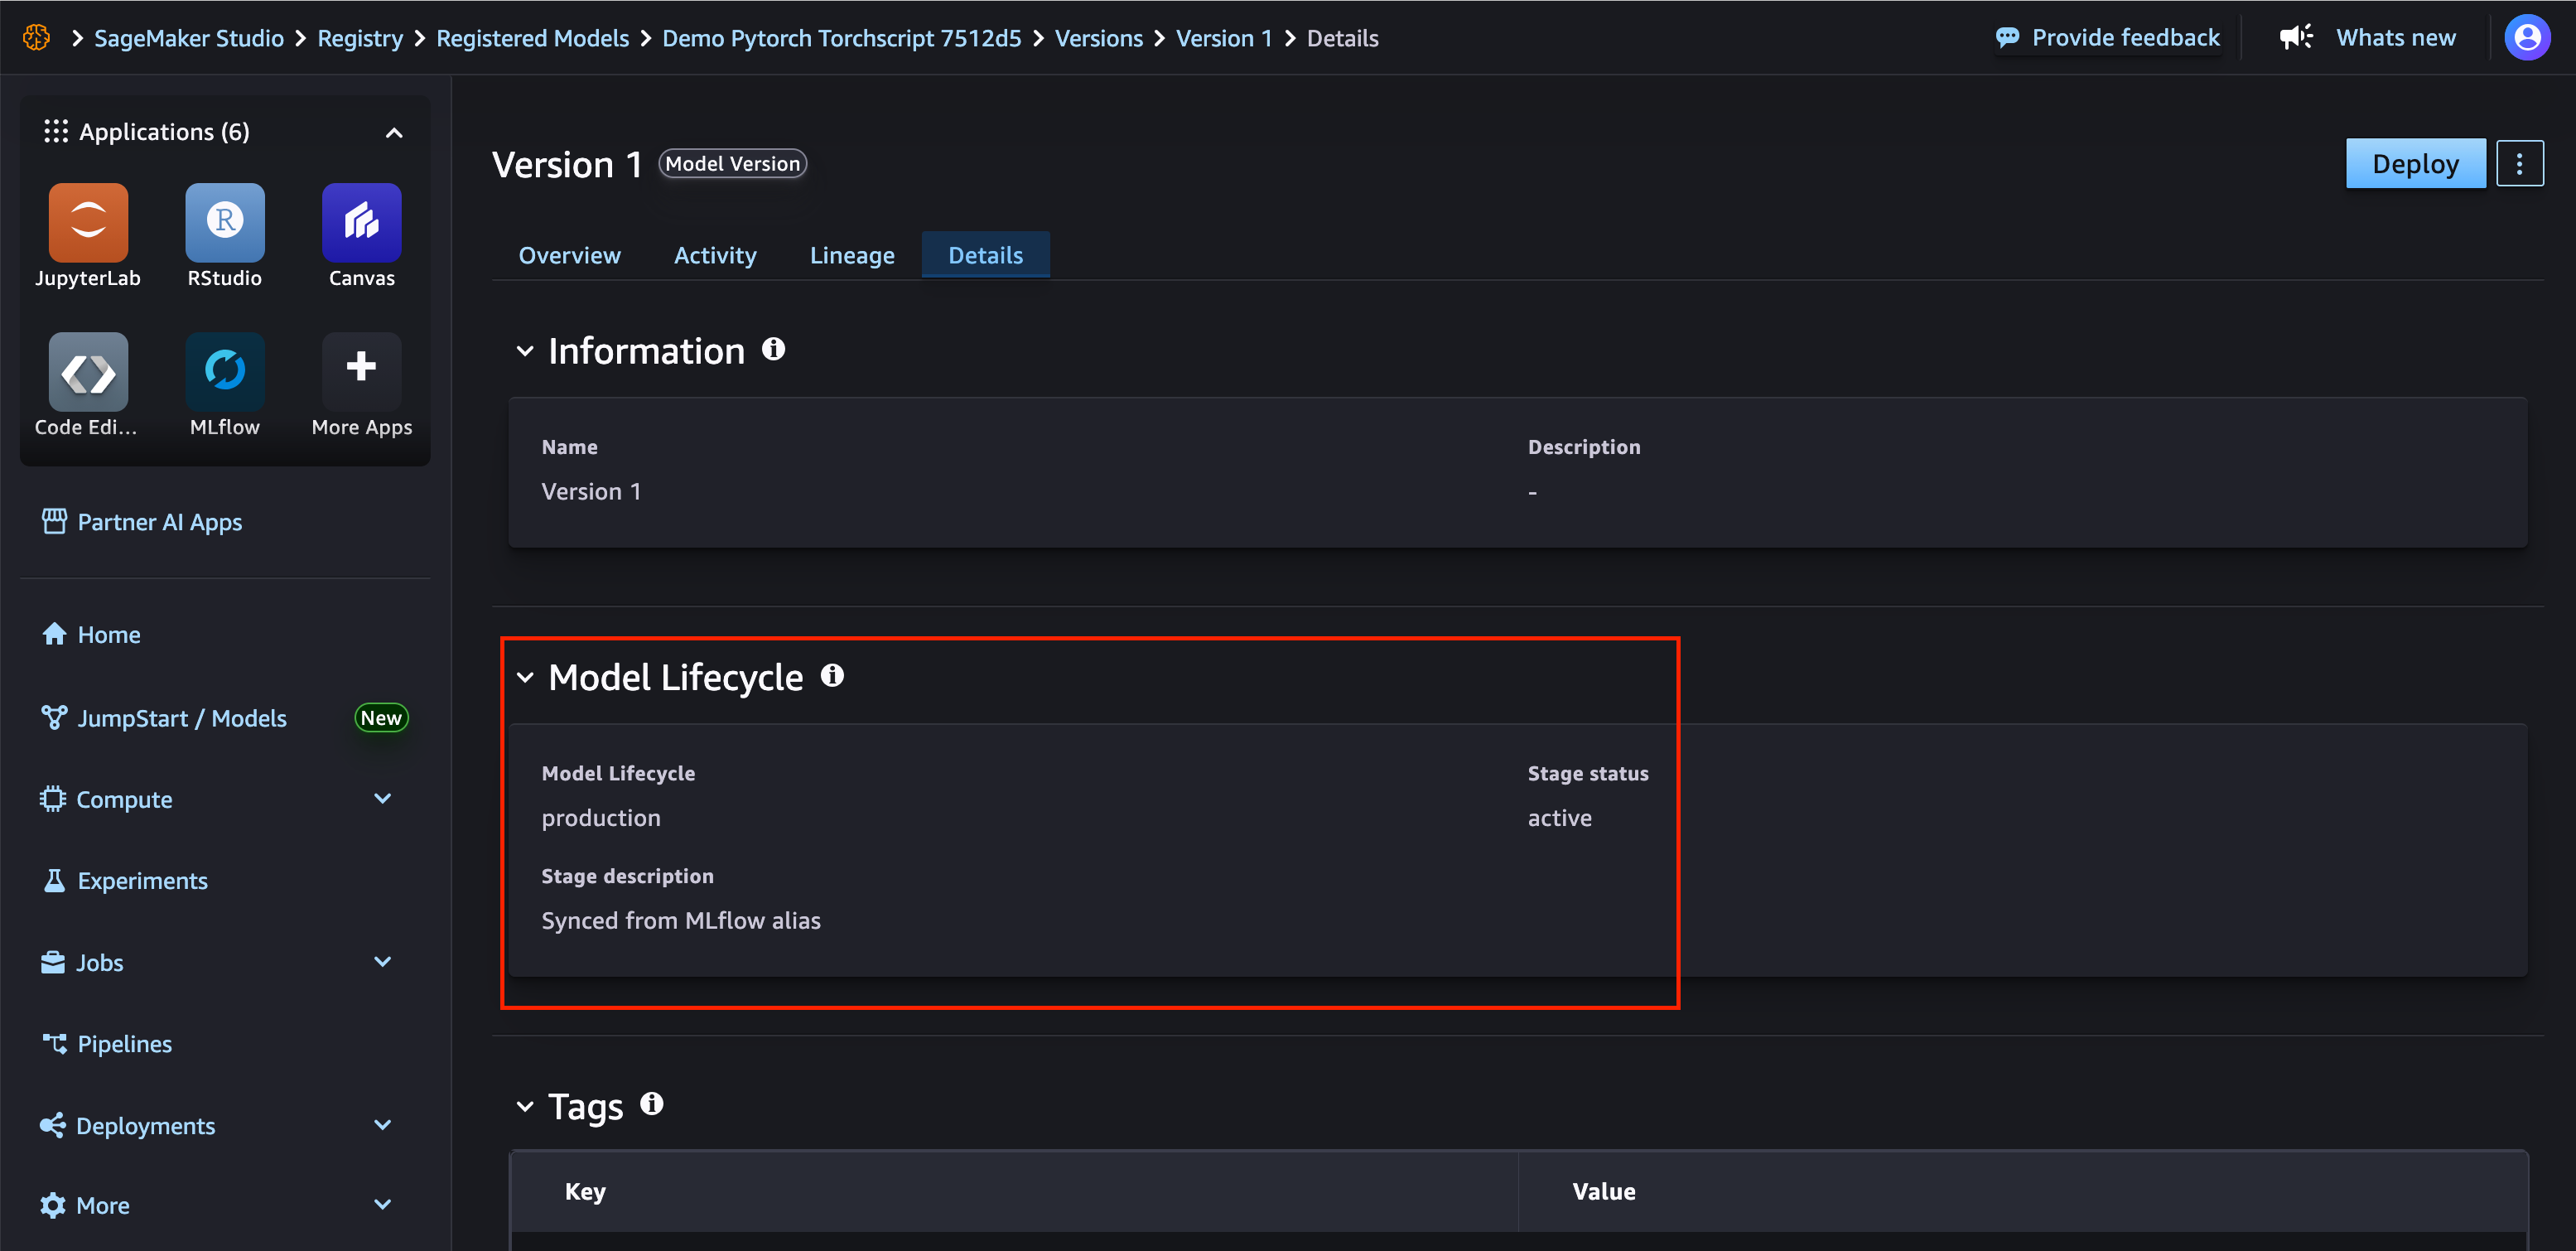Click the More gear icon

(x=53, y=1205)
